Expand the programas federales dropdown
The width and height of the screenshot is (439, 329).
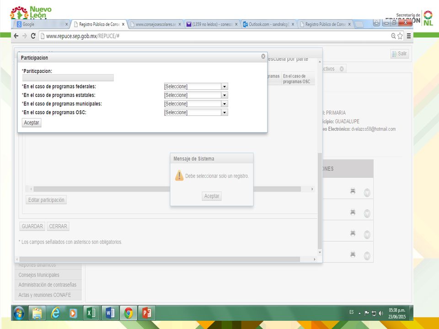click(x=224, y=87)
